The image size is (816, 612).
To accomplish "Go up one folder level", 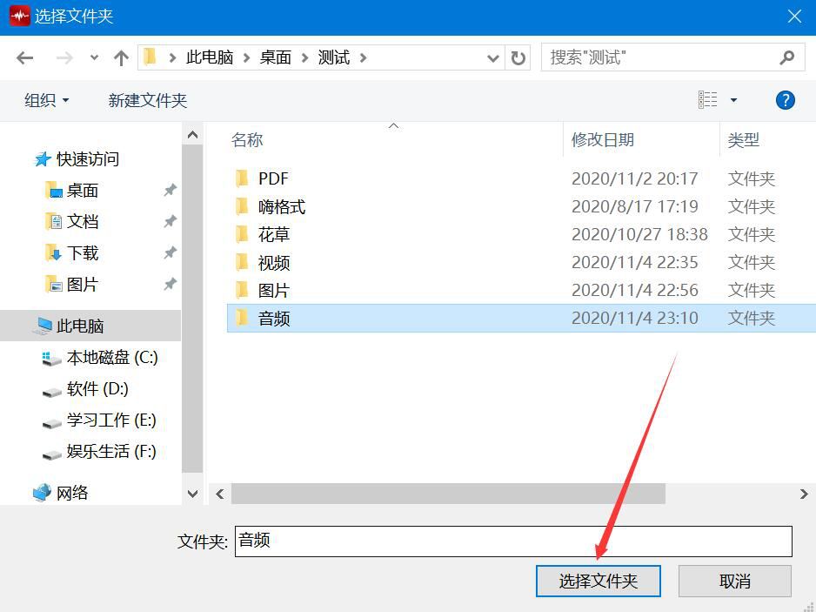I will pyautogui.click(x=121, y=57).
